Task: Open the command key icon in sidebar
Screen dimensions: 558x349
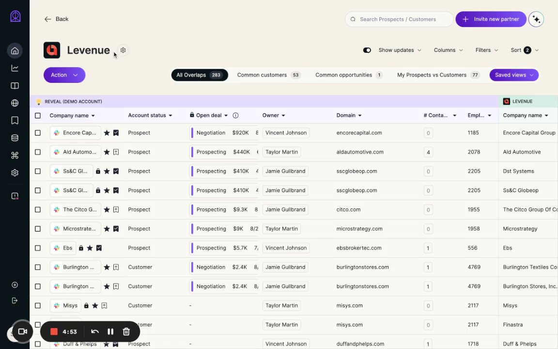Action: click(15, 155)
